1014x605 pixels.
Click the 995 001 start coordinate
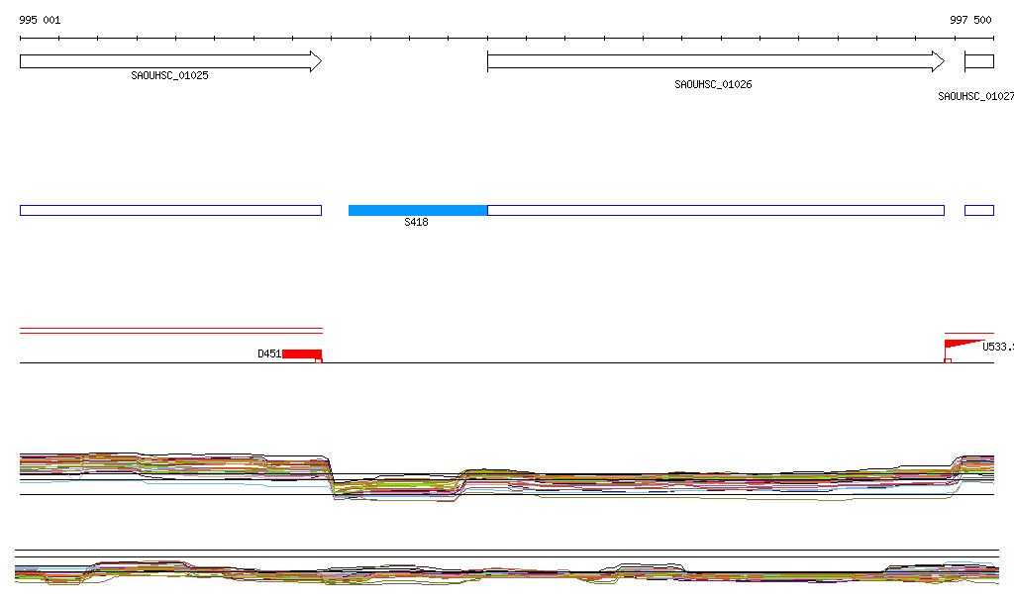point(40,20)
